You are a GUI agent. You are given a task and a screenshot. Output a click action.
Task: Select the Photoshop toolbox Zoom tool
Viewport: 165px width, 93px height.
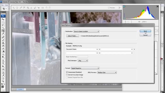(3, 81)
